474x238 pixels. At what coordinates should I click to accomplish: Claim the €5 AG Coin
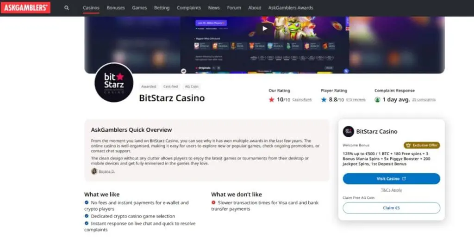392,208
